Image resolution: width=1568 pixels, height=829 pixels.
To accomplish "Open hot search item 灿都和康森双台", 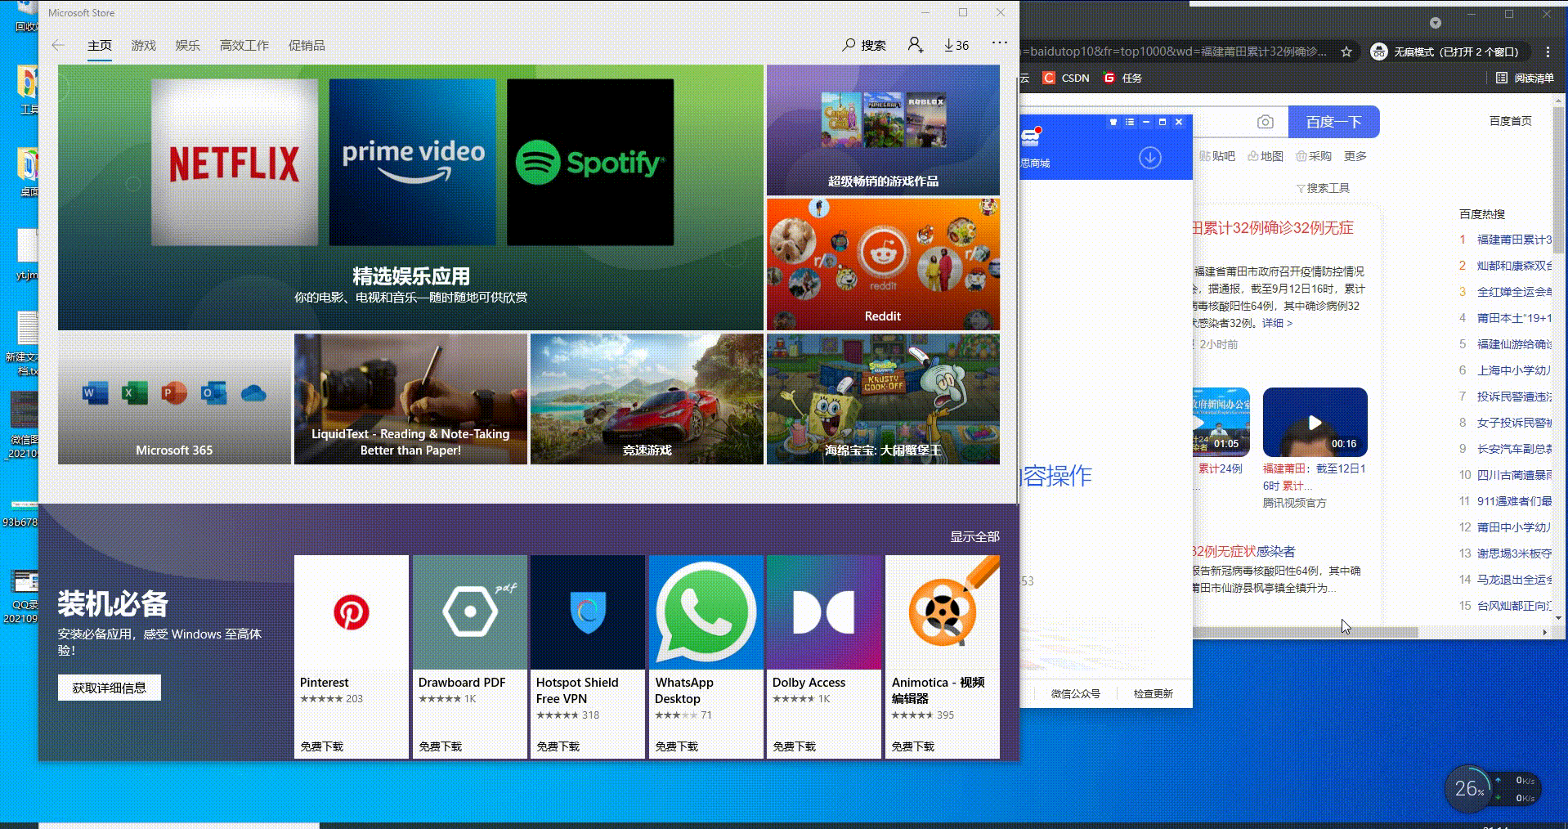I will click(x=1514, y=266).
